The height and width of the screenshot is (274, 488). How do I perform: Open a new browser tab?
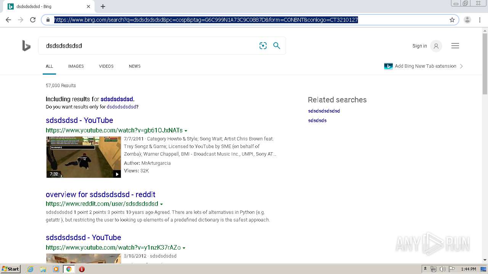click(x=103, y=6)
